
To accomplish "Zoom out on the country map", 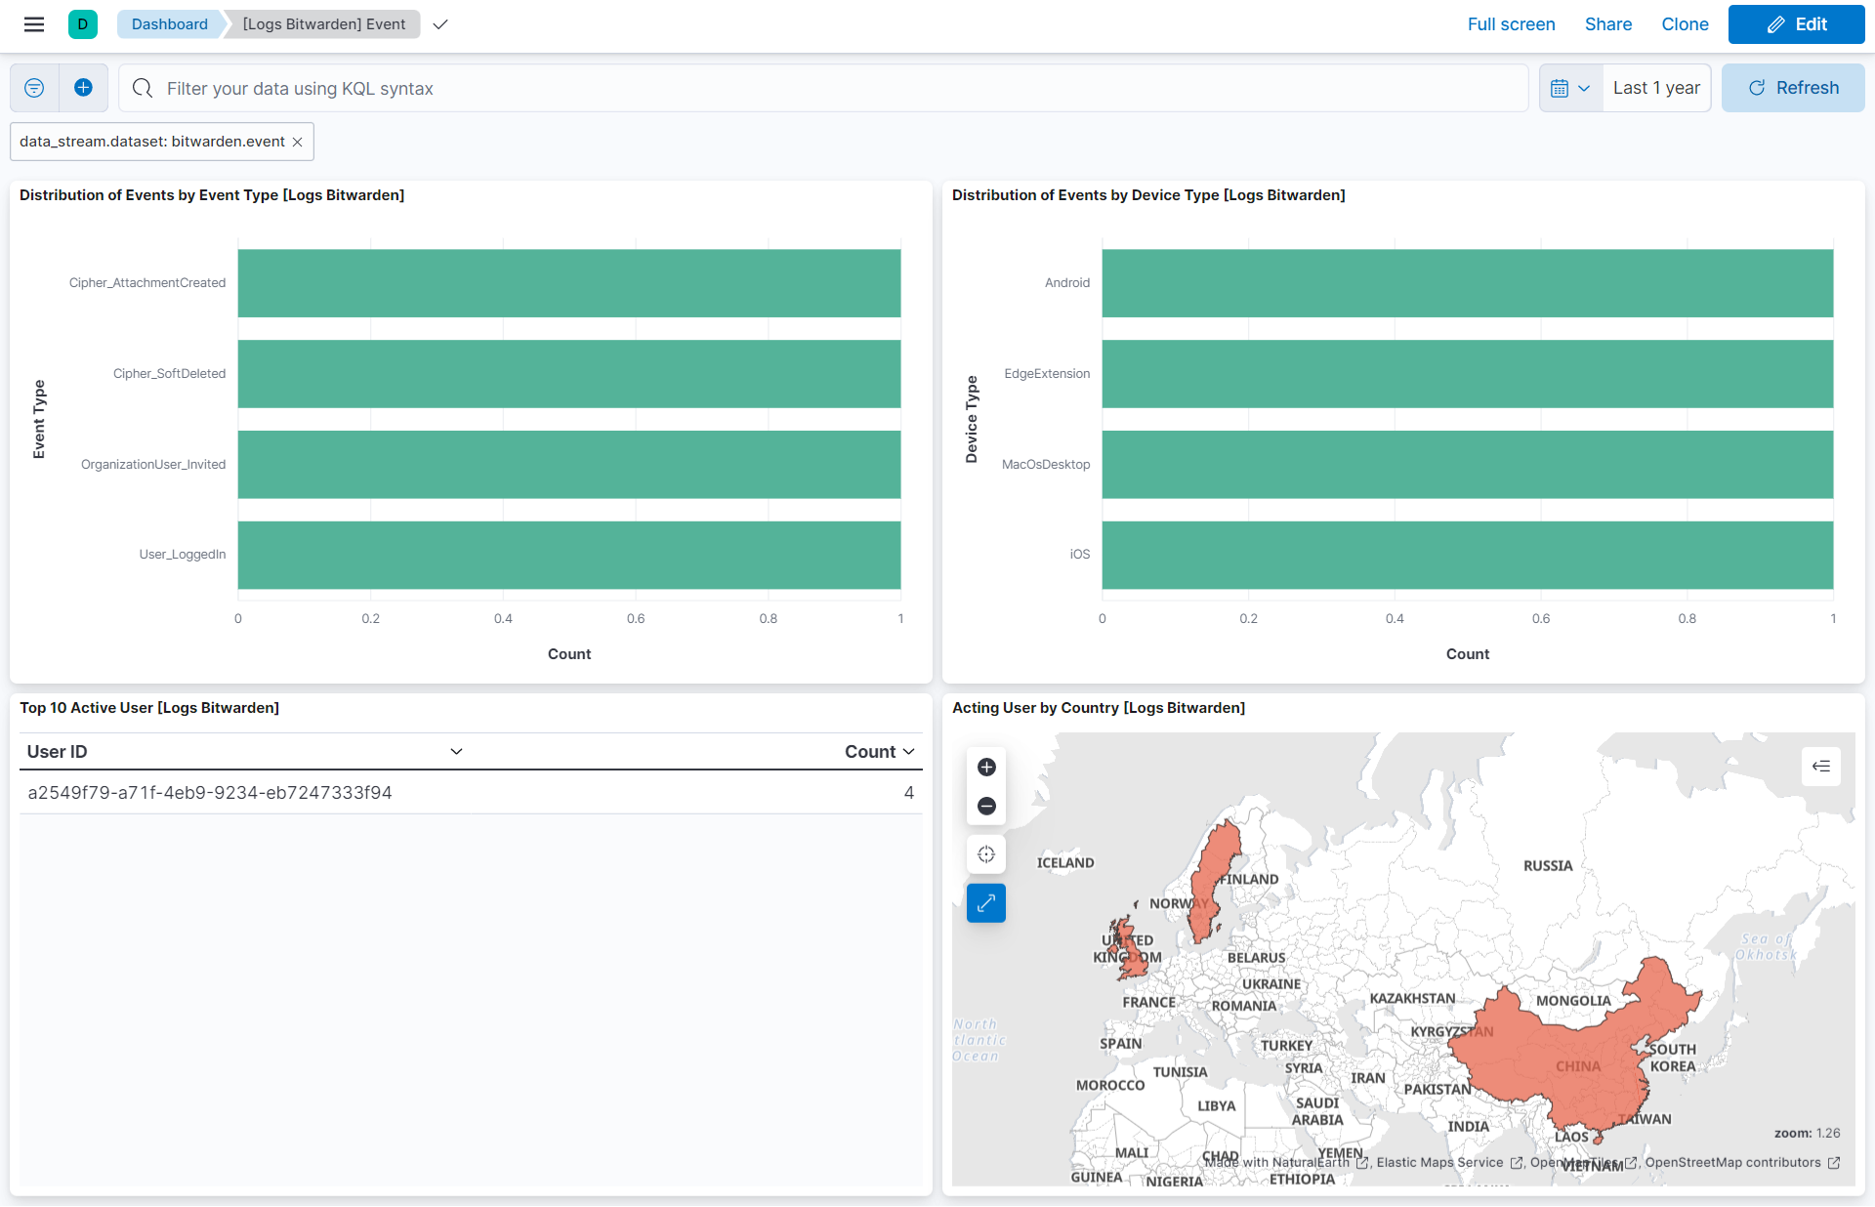I will 986,807.
